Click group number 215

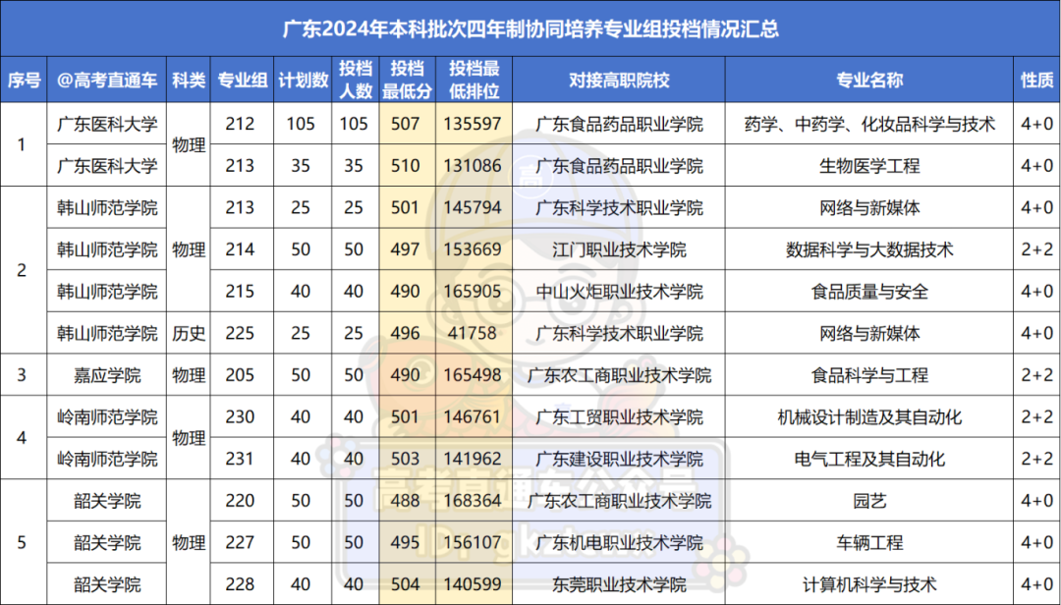pos(240,291)
